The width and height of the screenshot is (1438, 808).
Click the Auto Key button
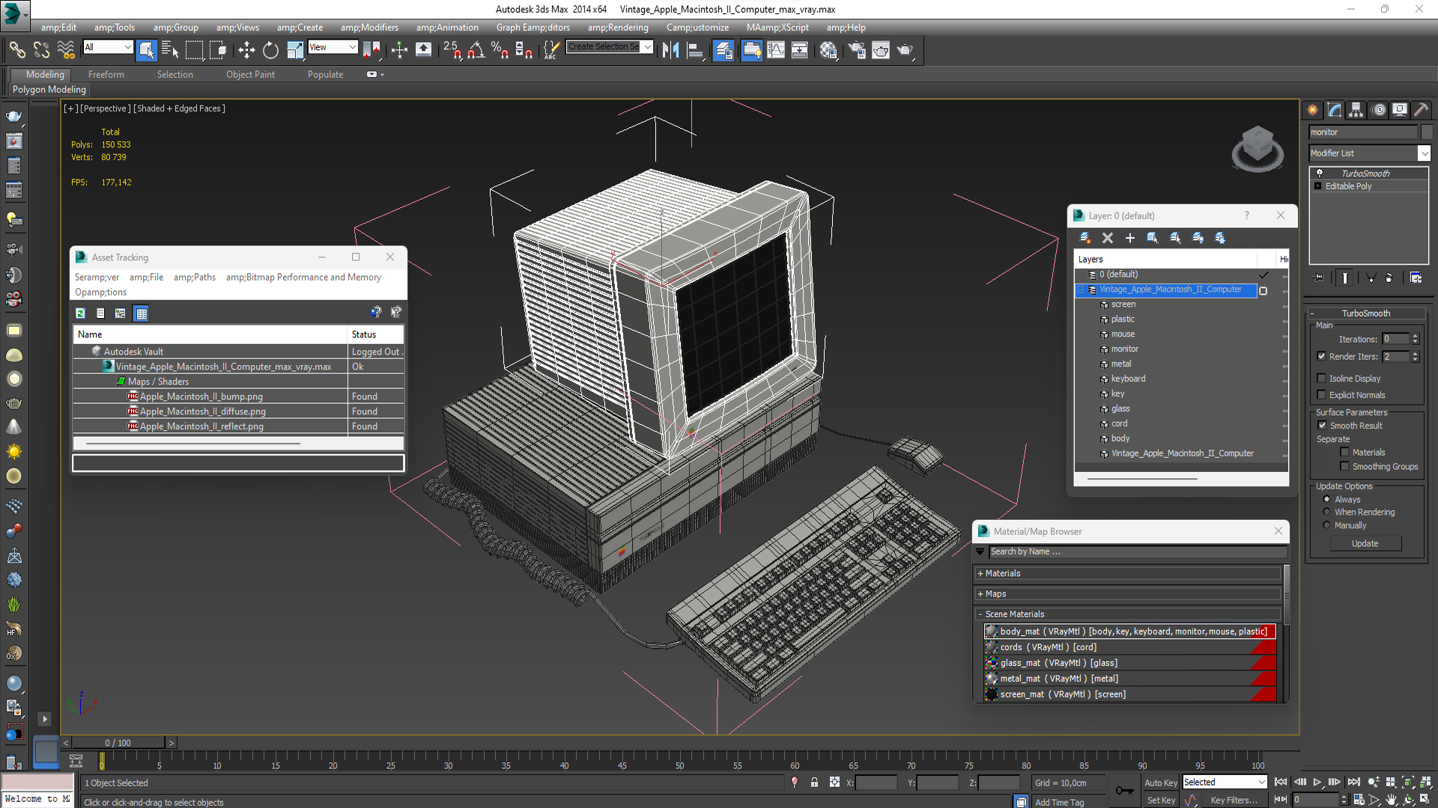pyautogui.click(x=1160, y=783)
